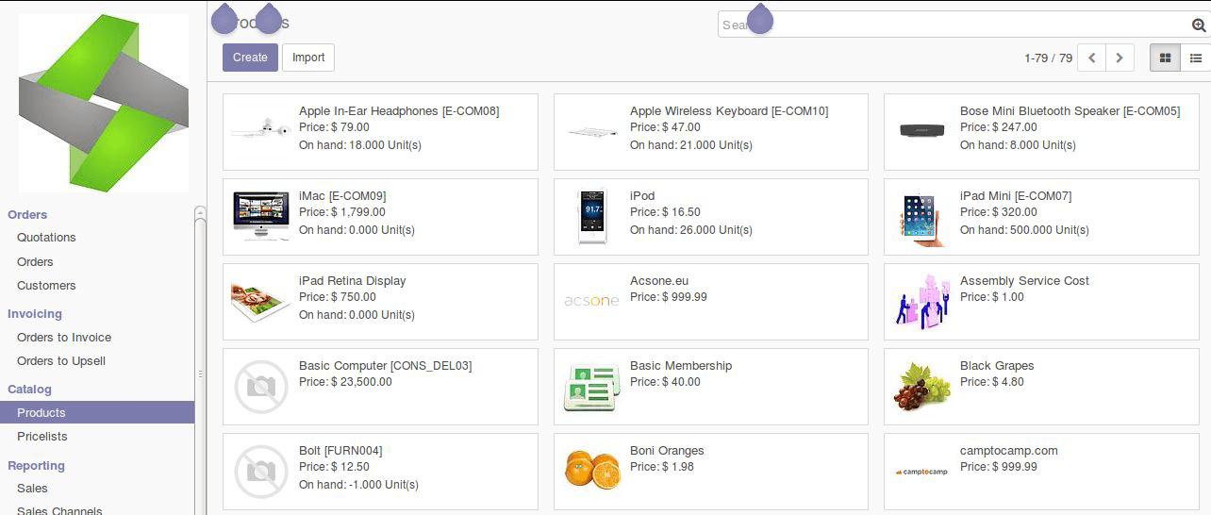1211x515 pixels.
Task: Click Basic Computer placeholder camera icon
Action: [x=260, y=387]
